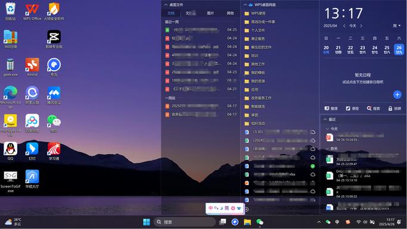Collapse the 最近 section
The width and height of the screenshot is (407, 229).
click(x=325, y=119)
